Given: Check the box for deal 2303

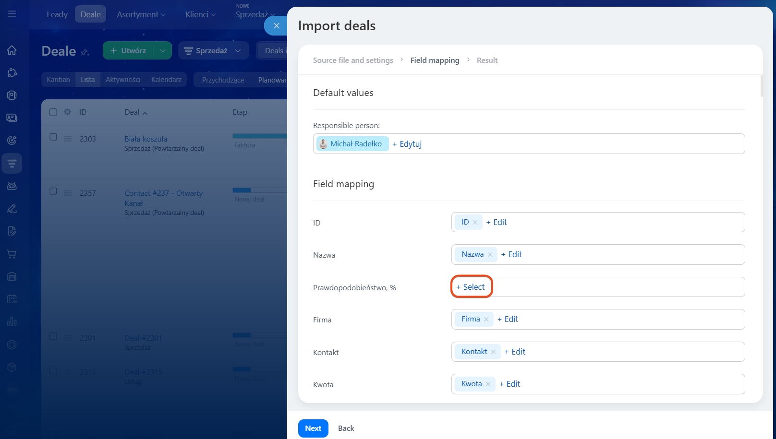Looking at the screenshot, I should pos(53,137).
